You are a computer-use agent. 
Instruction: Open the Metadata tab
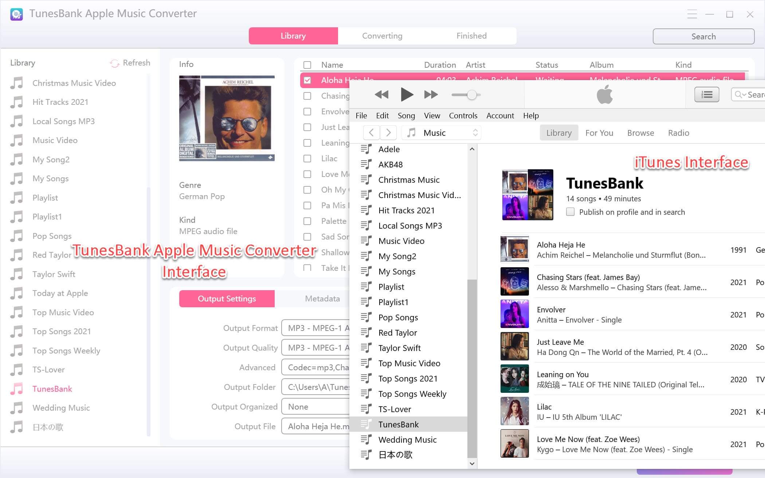coord(322,299)
